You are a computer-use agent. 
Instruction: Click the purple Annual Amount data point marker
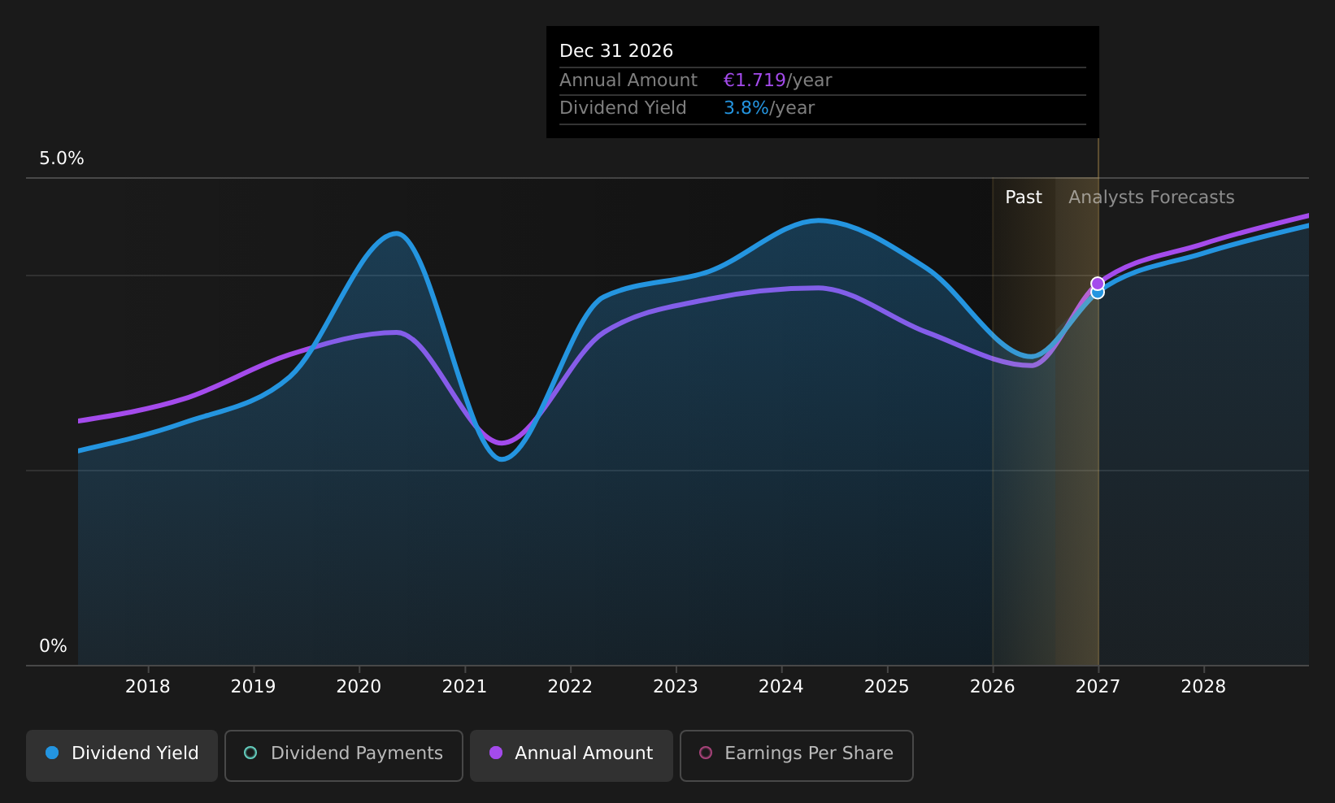pyautogui.click(x=1098, y=284)
